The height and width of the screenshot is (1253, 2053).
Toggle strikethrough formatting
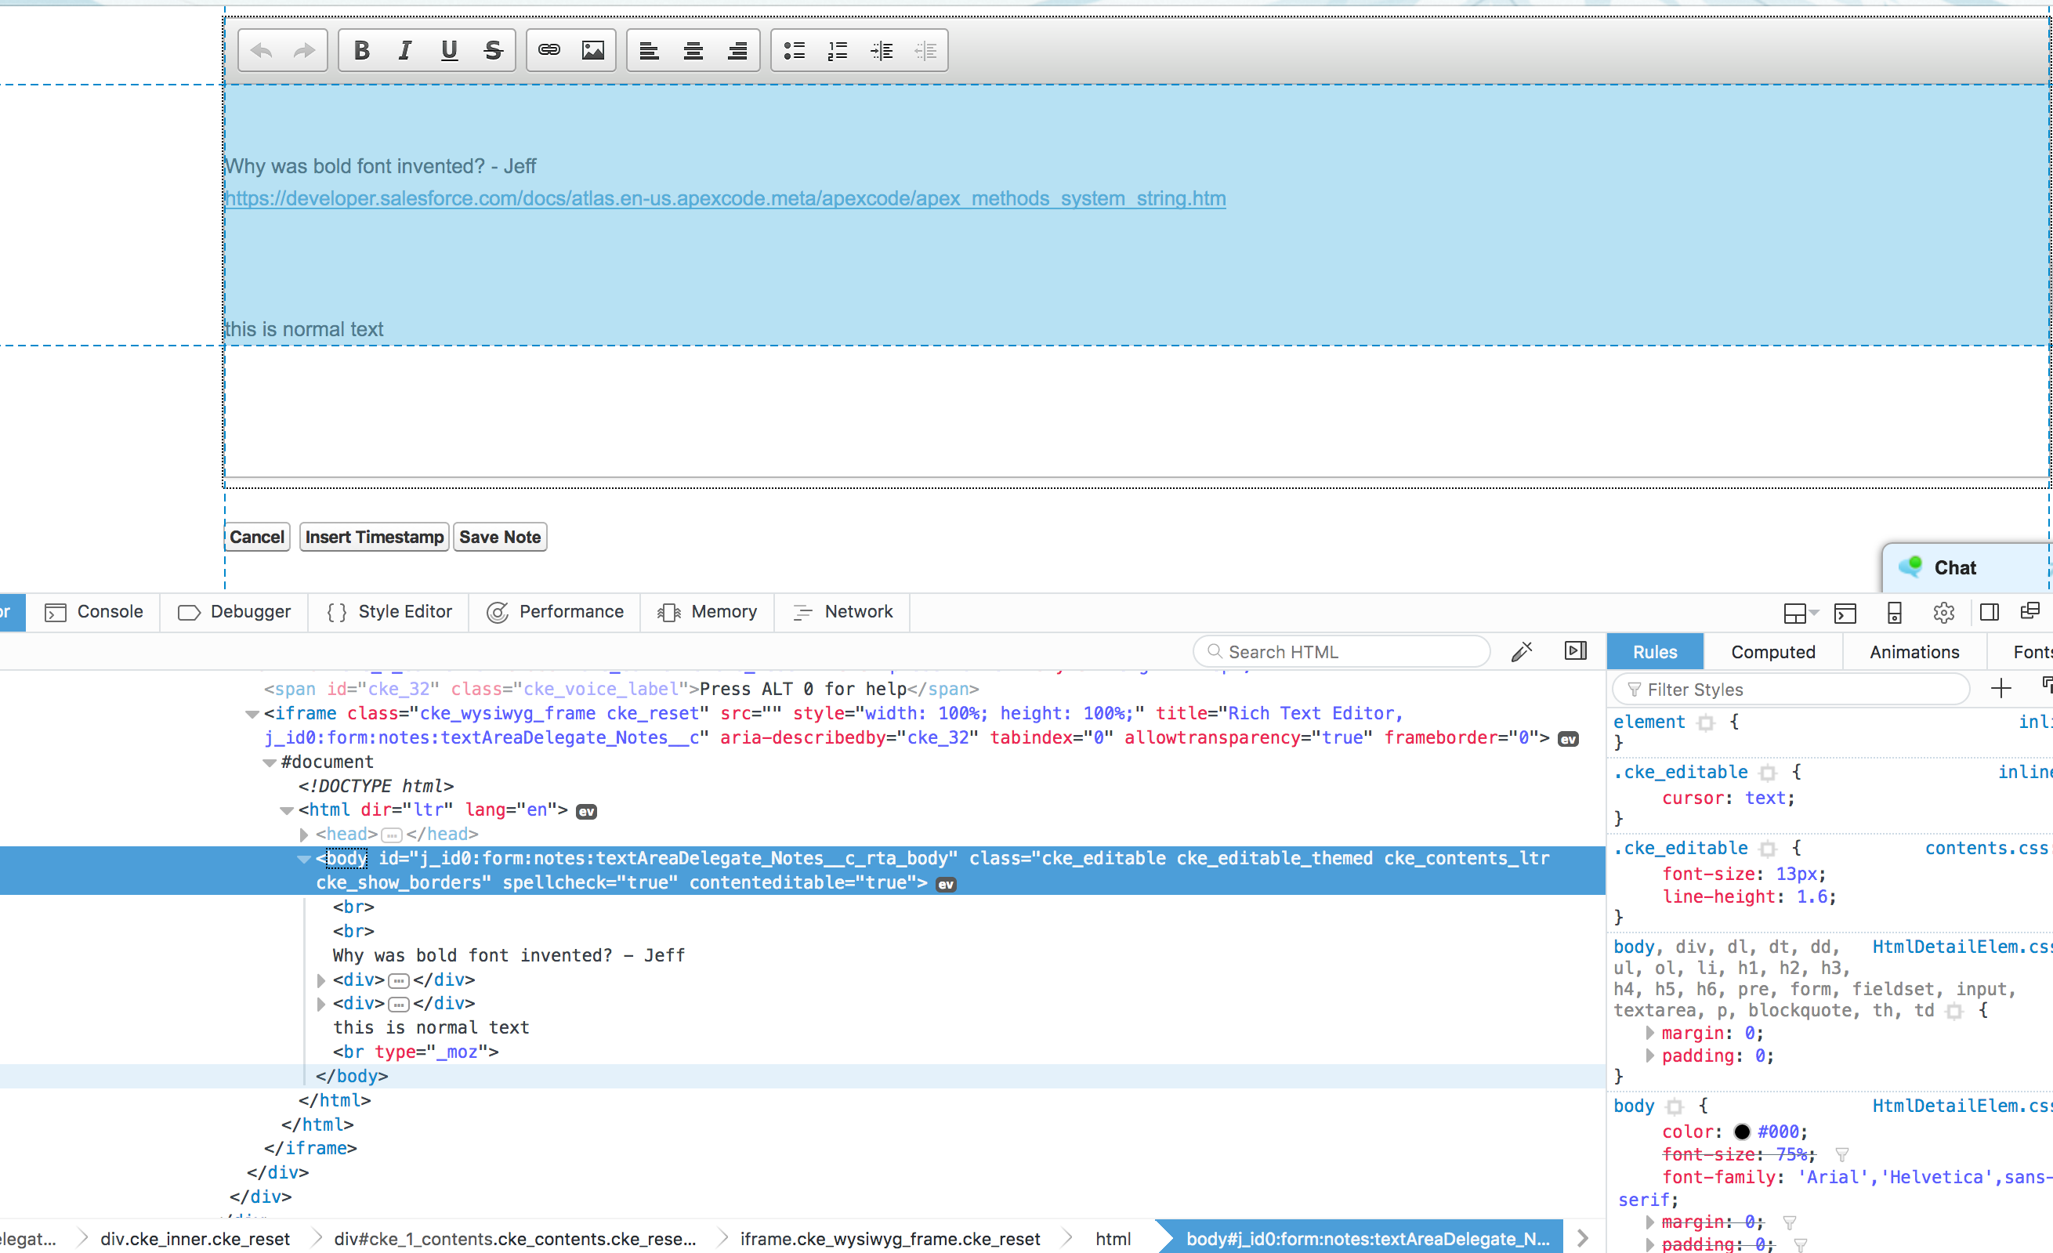(x=493, y=51)
